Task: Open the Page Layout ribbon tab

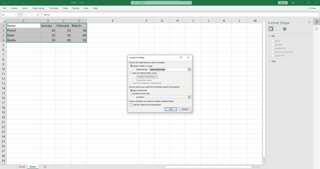Action: pyautogui.click(x=38, y=8)
